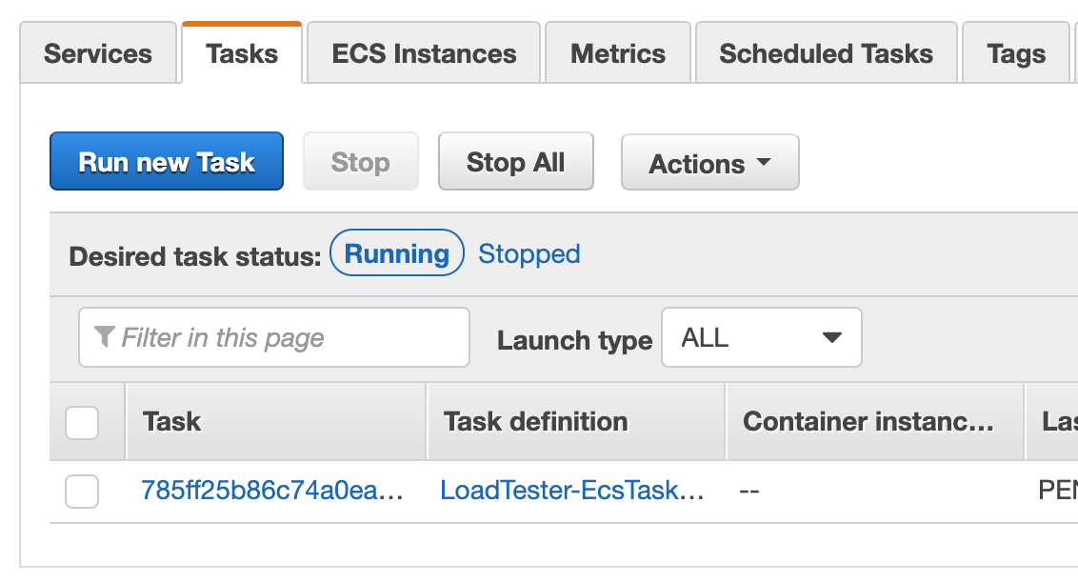The height and width of the screenshot is (583, 1078).
Task: Sort by the Task column header
Action: [x=275, y=421]
